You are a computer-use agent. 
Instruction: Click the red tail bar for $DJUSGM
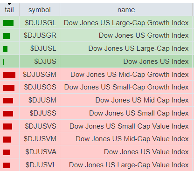tap(9, 75)
